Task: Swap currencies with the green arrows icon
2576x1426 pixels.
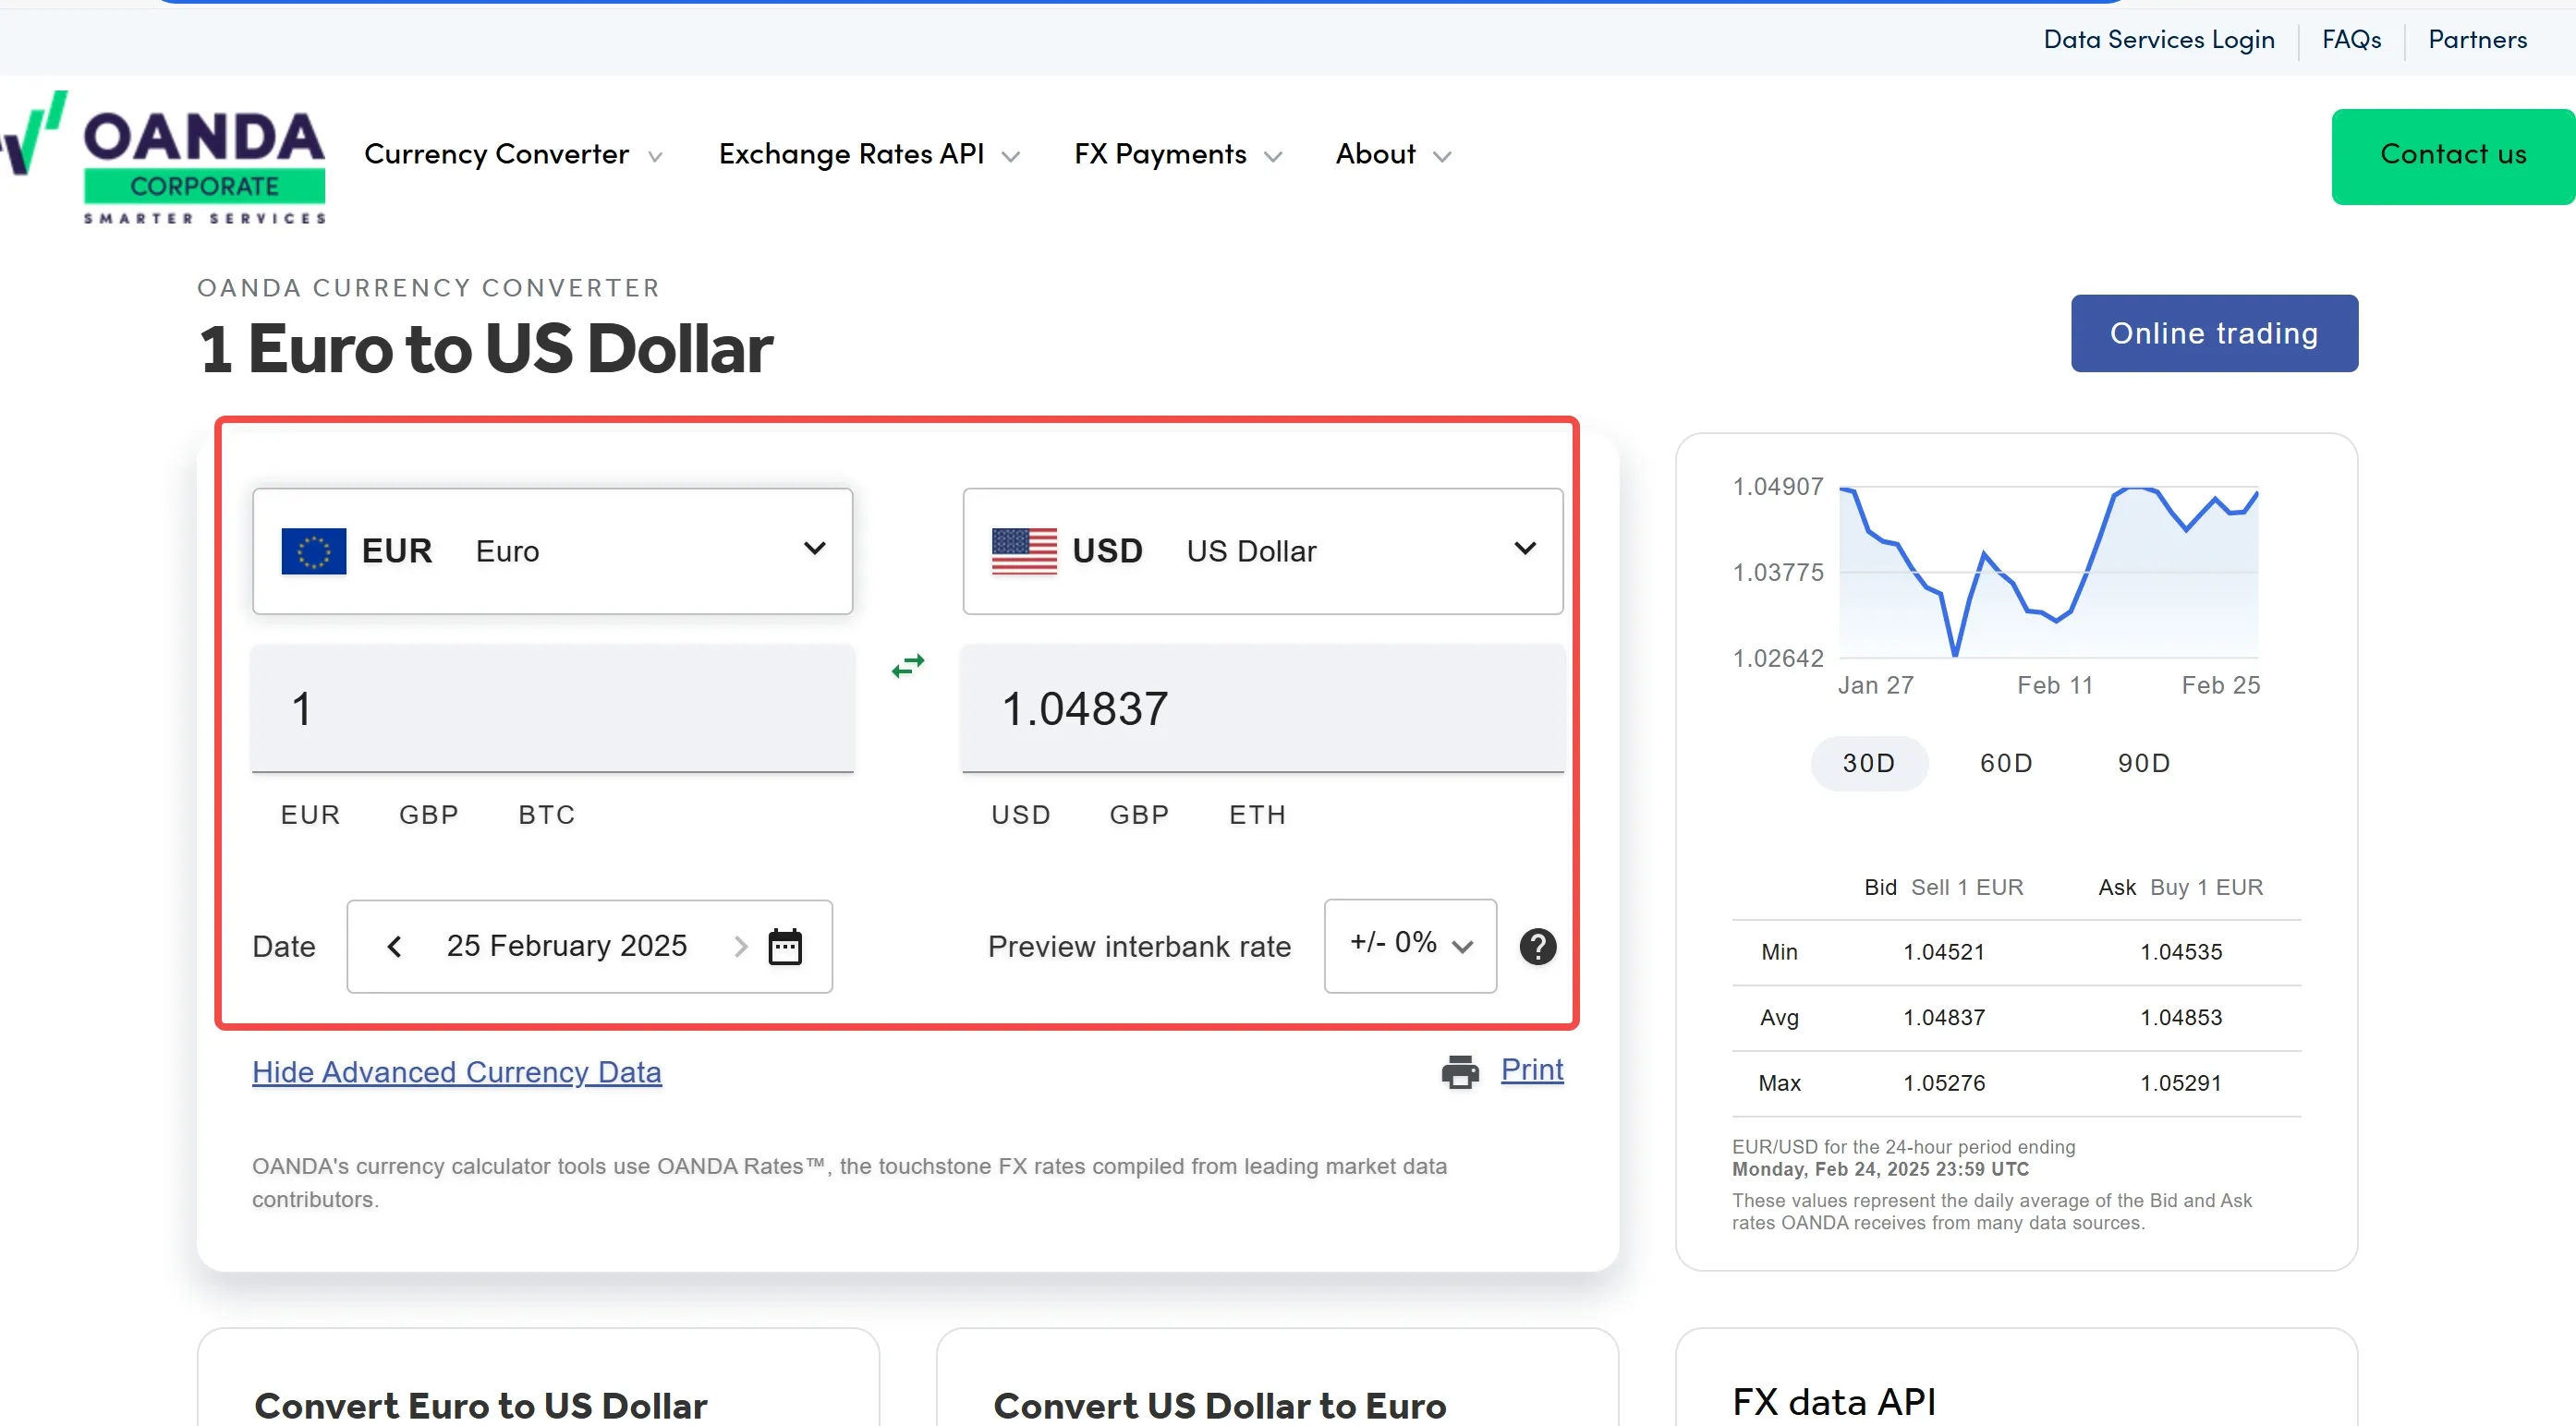Action: point(908,666)
